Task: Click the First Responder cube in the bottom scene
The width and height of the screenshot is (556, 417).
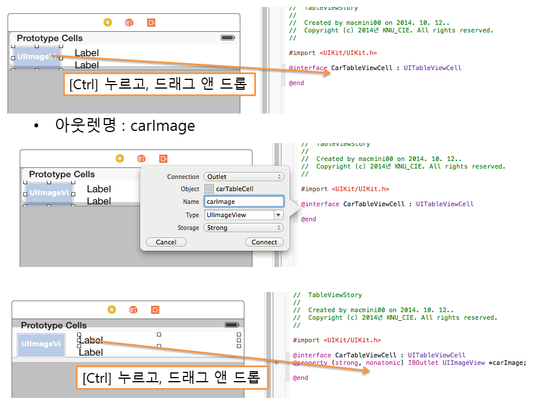Action: [133, 310]
